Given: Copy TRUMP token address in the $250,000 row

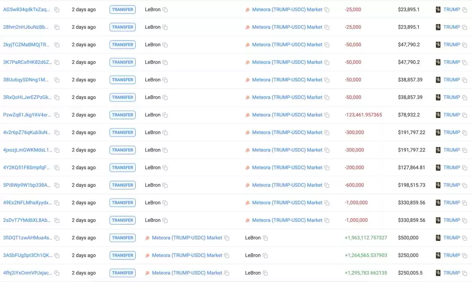Looking at the screenshot, I should coord(465,256).
